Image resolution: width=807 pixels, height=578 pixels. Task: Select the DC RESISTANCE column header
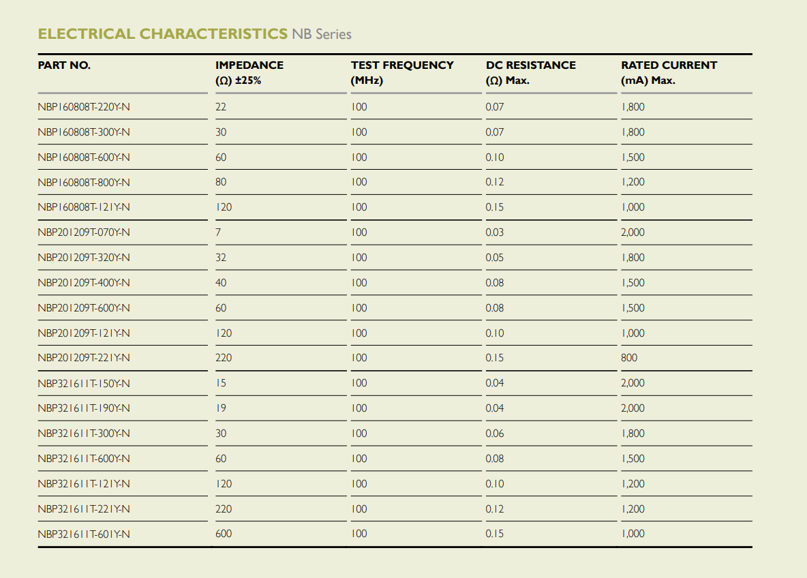531,72
